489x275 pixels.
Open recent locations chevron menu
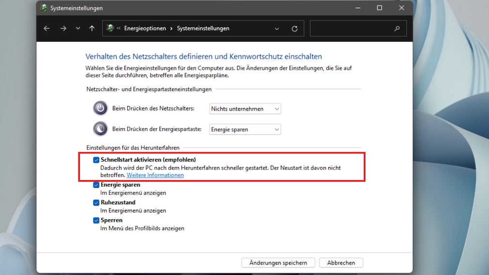coord(78,29)
